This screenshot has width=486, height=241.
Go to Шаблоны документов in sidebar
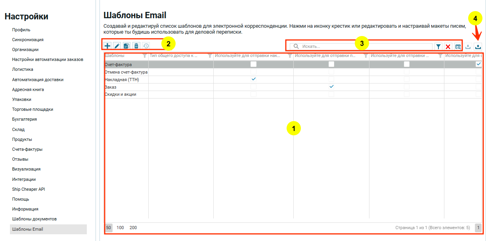34,219
